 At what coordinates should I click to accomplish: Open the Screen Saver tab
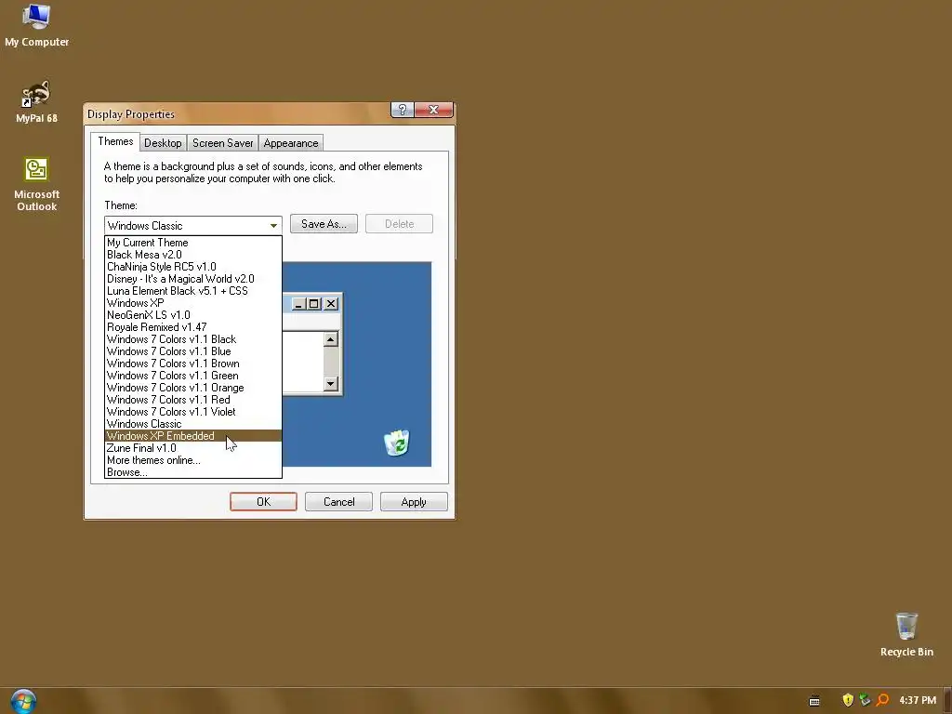(223, 143)
